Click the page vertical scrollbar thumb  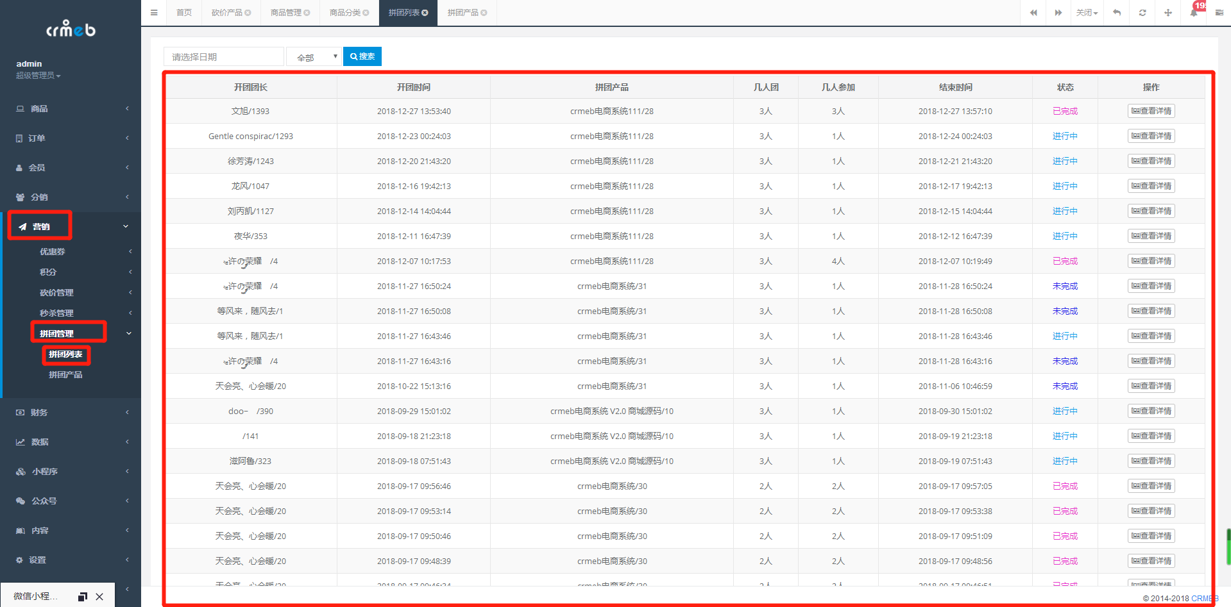click(x=1228, y=547)
